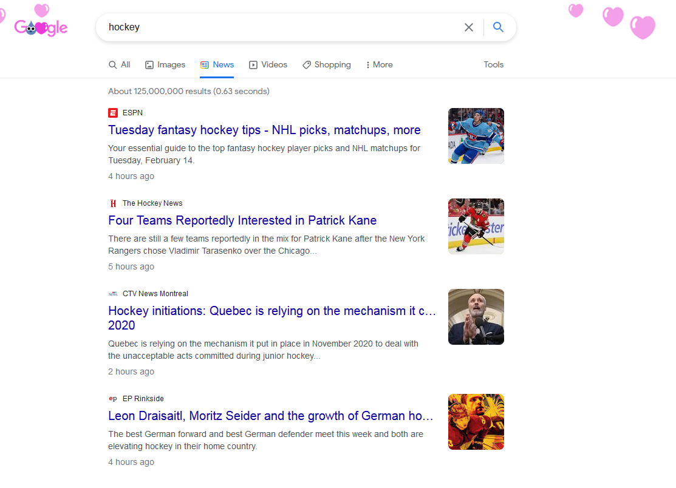Expand the More options menu
This screenshot has width=676, height=488.
click(x=379, y=64)
